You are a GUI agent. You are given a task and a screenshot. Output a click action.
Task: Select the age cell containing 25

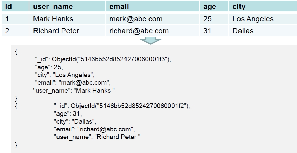[x=207, y=19]
